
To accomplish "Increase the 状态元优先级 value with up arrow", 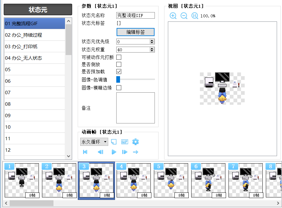I will (152, 40).
